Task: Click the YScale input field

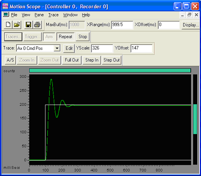Action: (x=102, y=48)
